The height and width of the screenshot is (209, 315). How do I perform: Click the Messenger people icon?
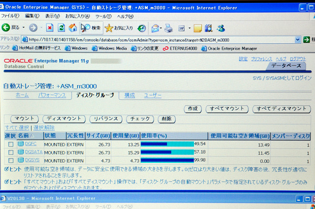click(221, 29)
